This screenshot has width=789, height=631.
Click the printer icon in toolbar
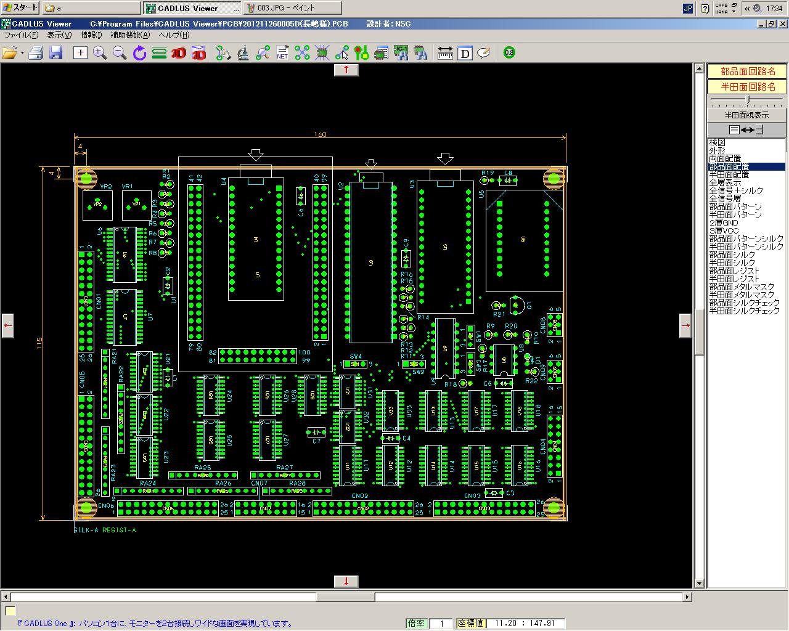tap(36, 53)
